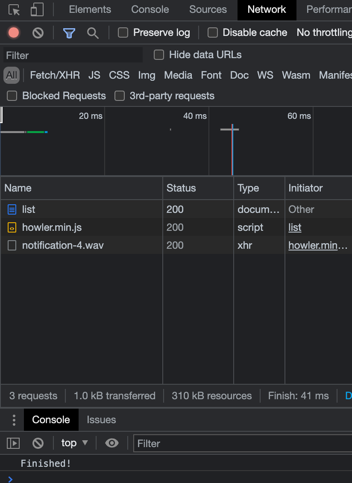Open the Issues tab
Screen dimensions: 352x483
[x=101, y=420]
